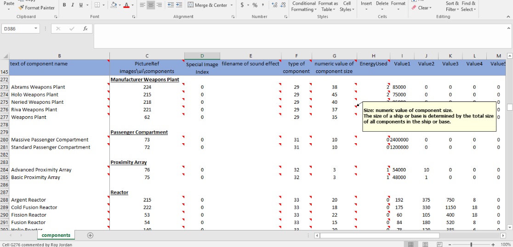Open Clipboard group dialog launcher
Image resolution: width=513 pixels, height=247 pixels.
[56, 17]
